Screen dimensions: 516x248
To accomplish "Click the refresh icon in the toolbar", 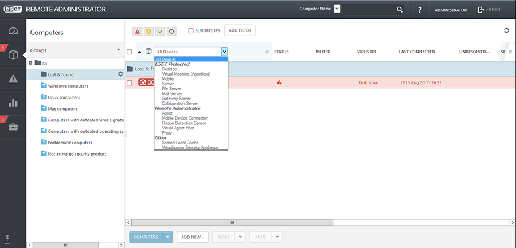I will [x=506, y=30].
